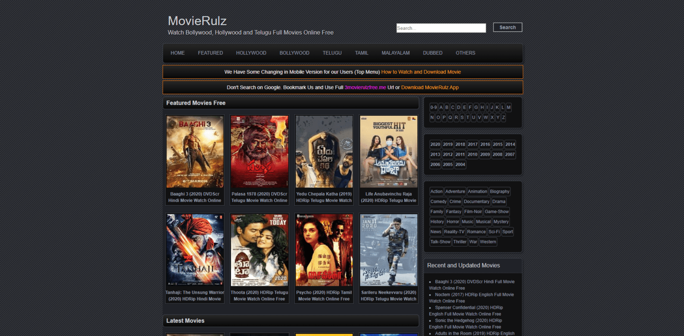The height and width of the screenshot is (336, 684).
Task: Select the Reality-TV genre tag
Action: [454, 232]
